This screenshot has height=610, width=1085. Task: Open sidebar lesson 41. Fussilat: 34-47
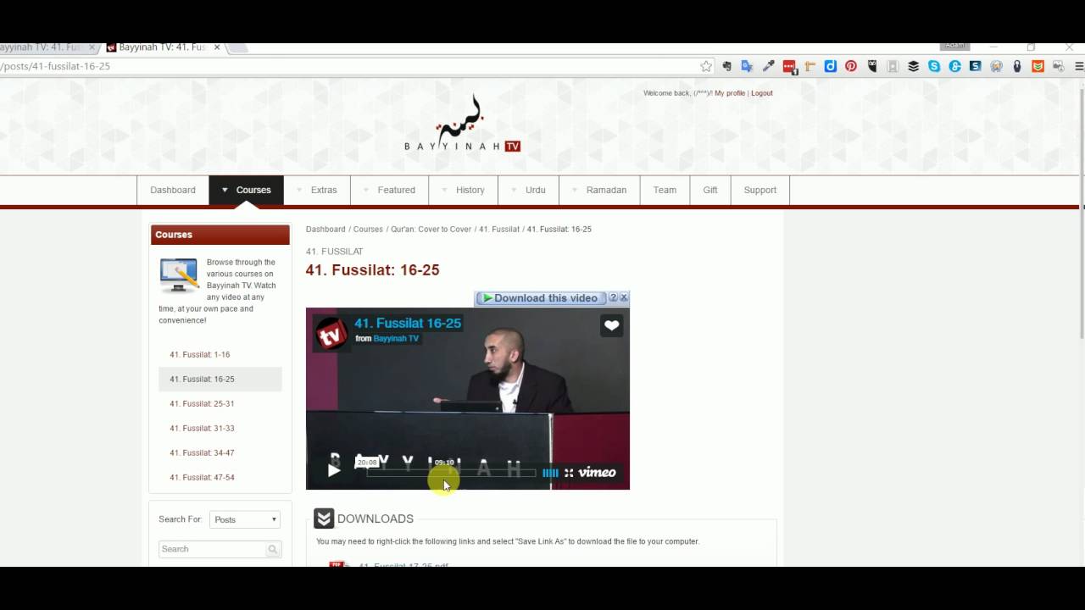click(202, 453)
